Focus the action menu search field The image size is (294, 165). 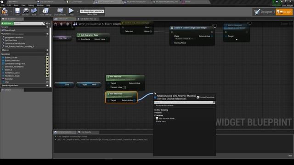click(184, 103)
